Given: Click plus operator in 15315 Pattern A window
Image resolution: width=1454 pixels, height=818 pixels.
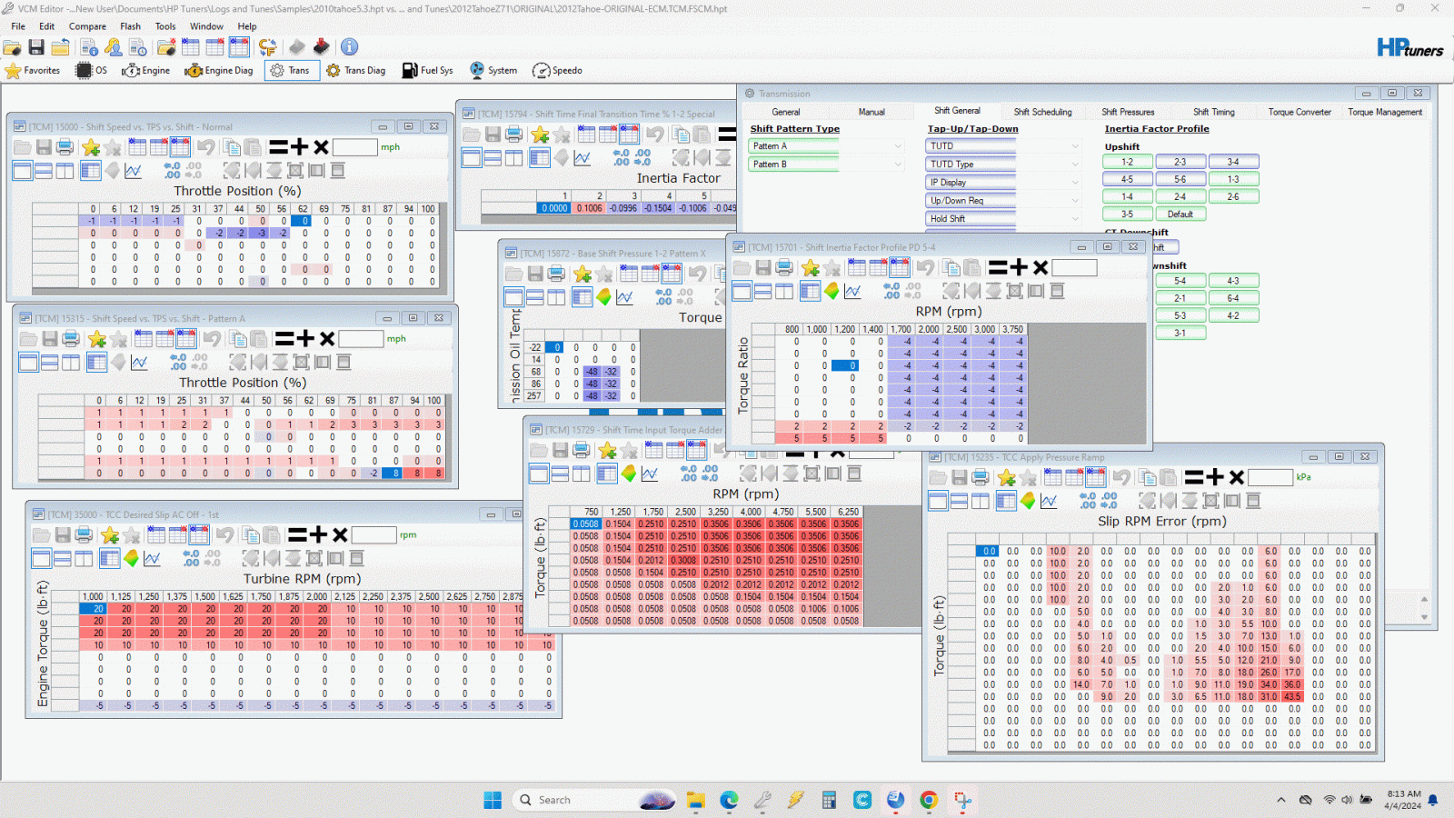Looking at the screenshot, I should [305, 338].
